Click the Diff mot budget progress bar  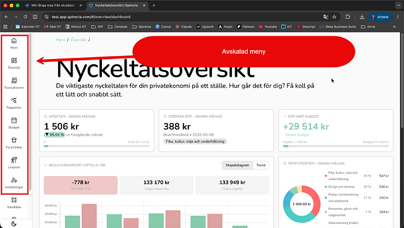335,146
